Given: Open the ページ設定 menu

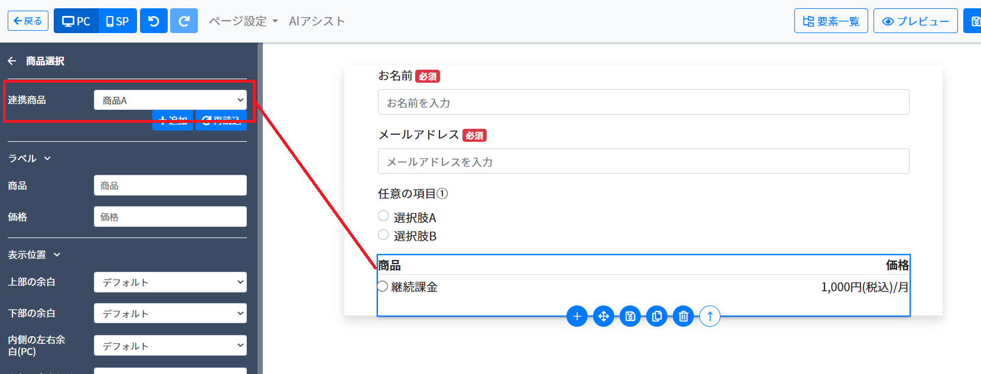Looking at the screenshot, I should (243, 21).
